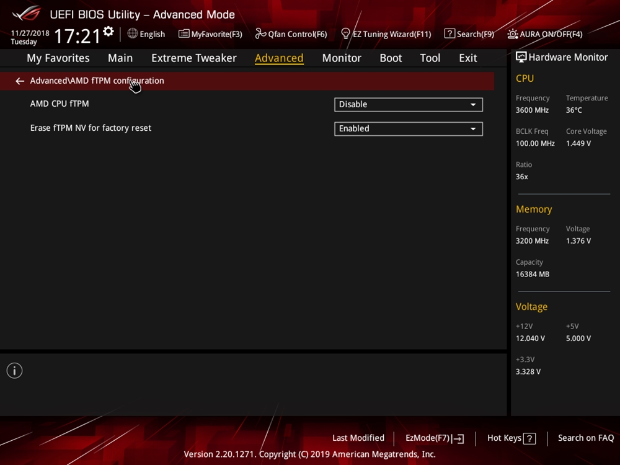Image resolution: width=620 pixels, height=465 pixels.
Task: Click Core Voltage value 1.449 V
Action: click(578, 144)
